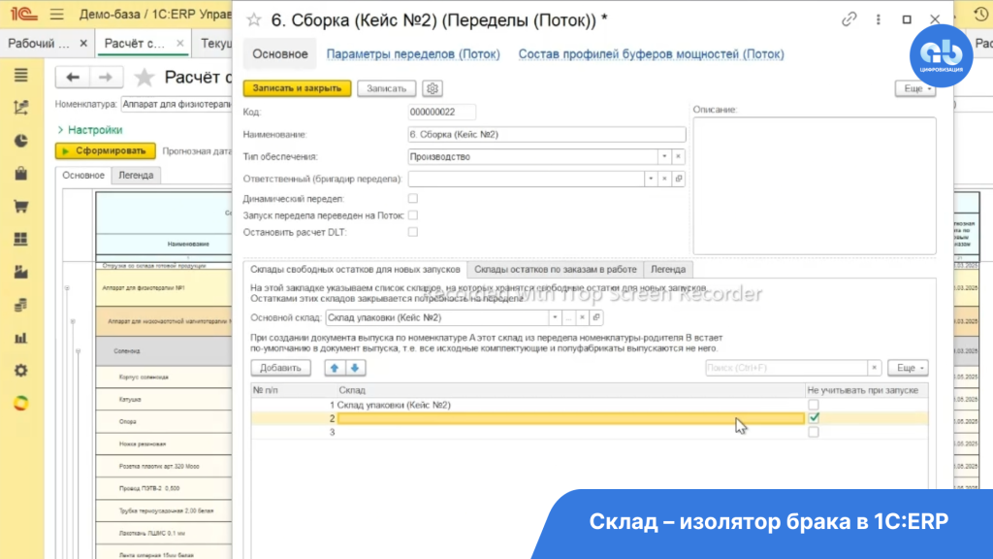Viewport: 993px width, 559px height.
Task: Open Склады остатков по заказам в работе tab
Action: (x=556, y=270)
